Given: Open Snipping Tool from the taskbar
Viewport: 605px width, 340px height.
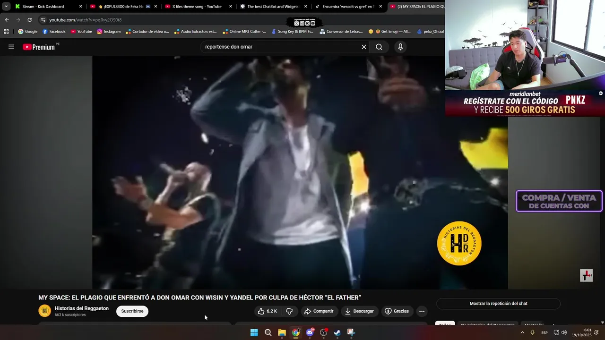Looking at the screenshot, I should [x=351, y=332].
